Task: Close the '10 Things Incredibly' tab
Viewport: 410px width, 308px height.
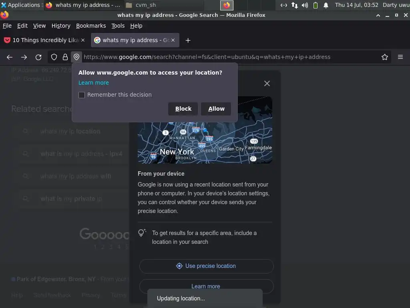Action: click(83, 40)
